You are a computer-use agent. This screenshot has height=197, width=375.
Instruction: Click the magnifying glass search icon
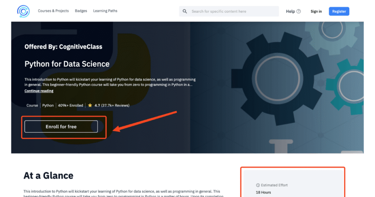[x=185, y=11]
